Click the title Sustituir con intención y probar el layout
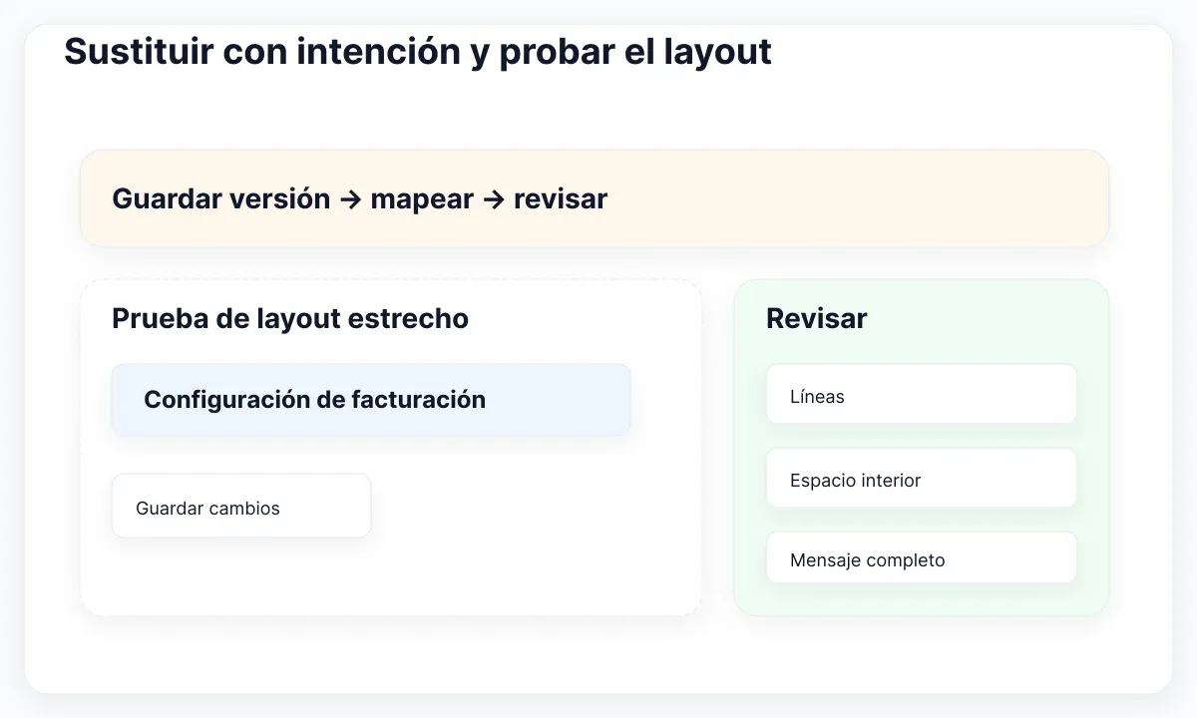 click(x=418, y=52)
